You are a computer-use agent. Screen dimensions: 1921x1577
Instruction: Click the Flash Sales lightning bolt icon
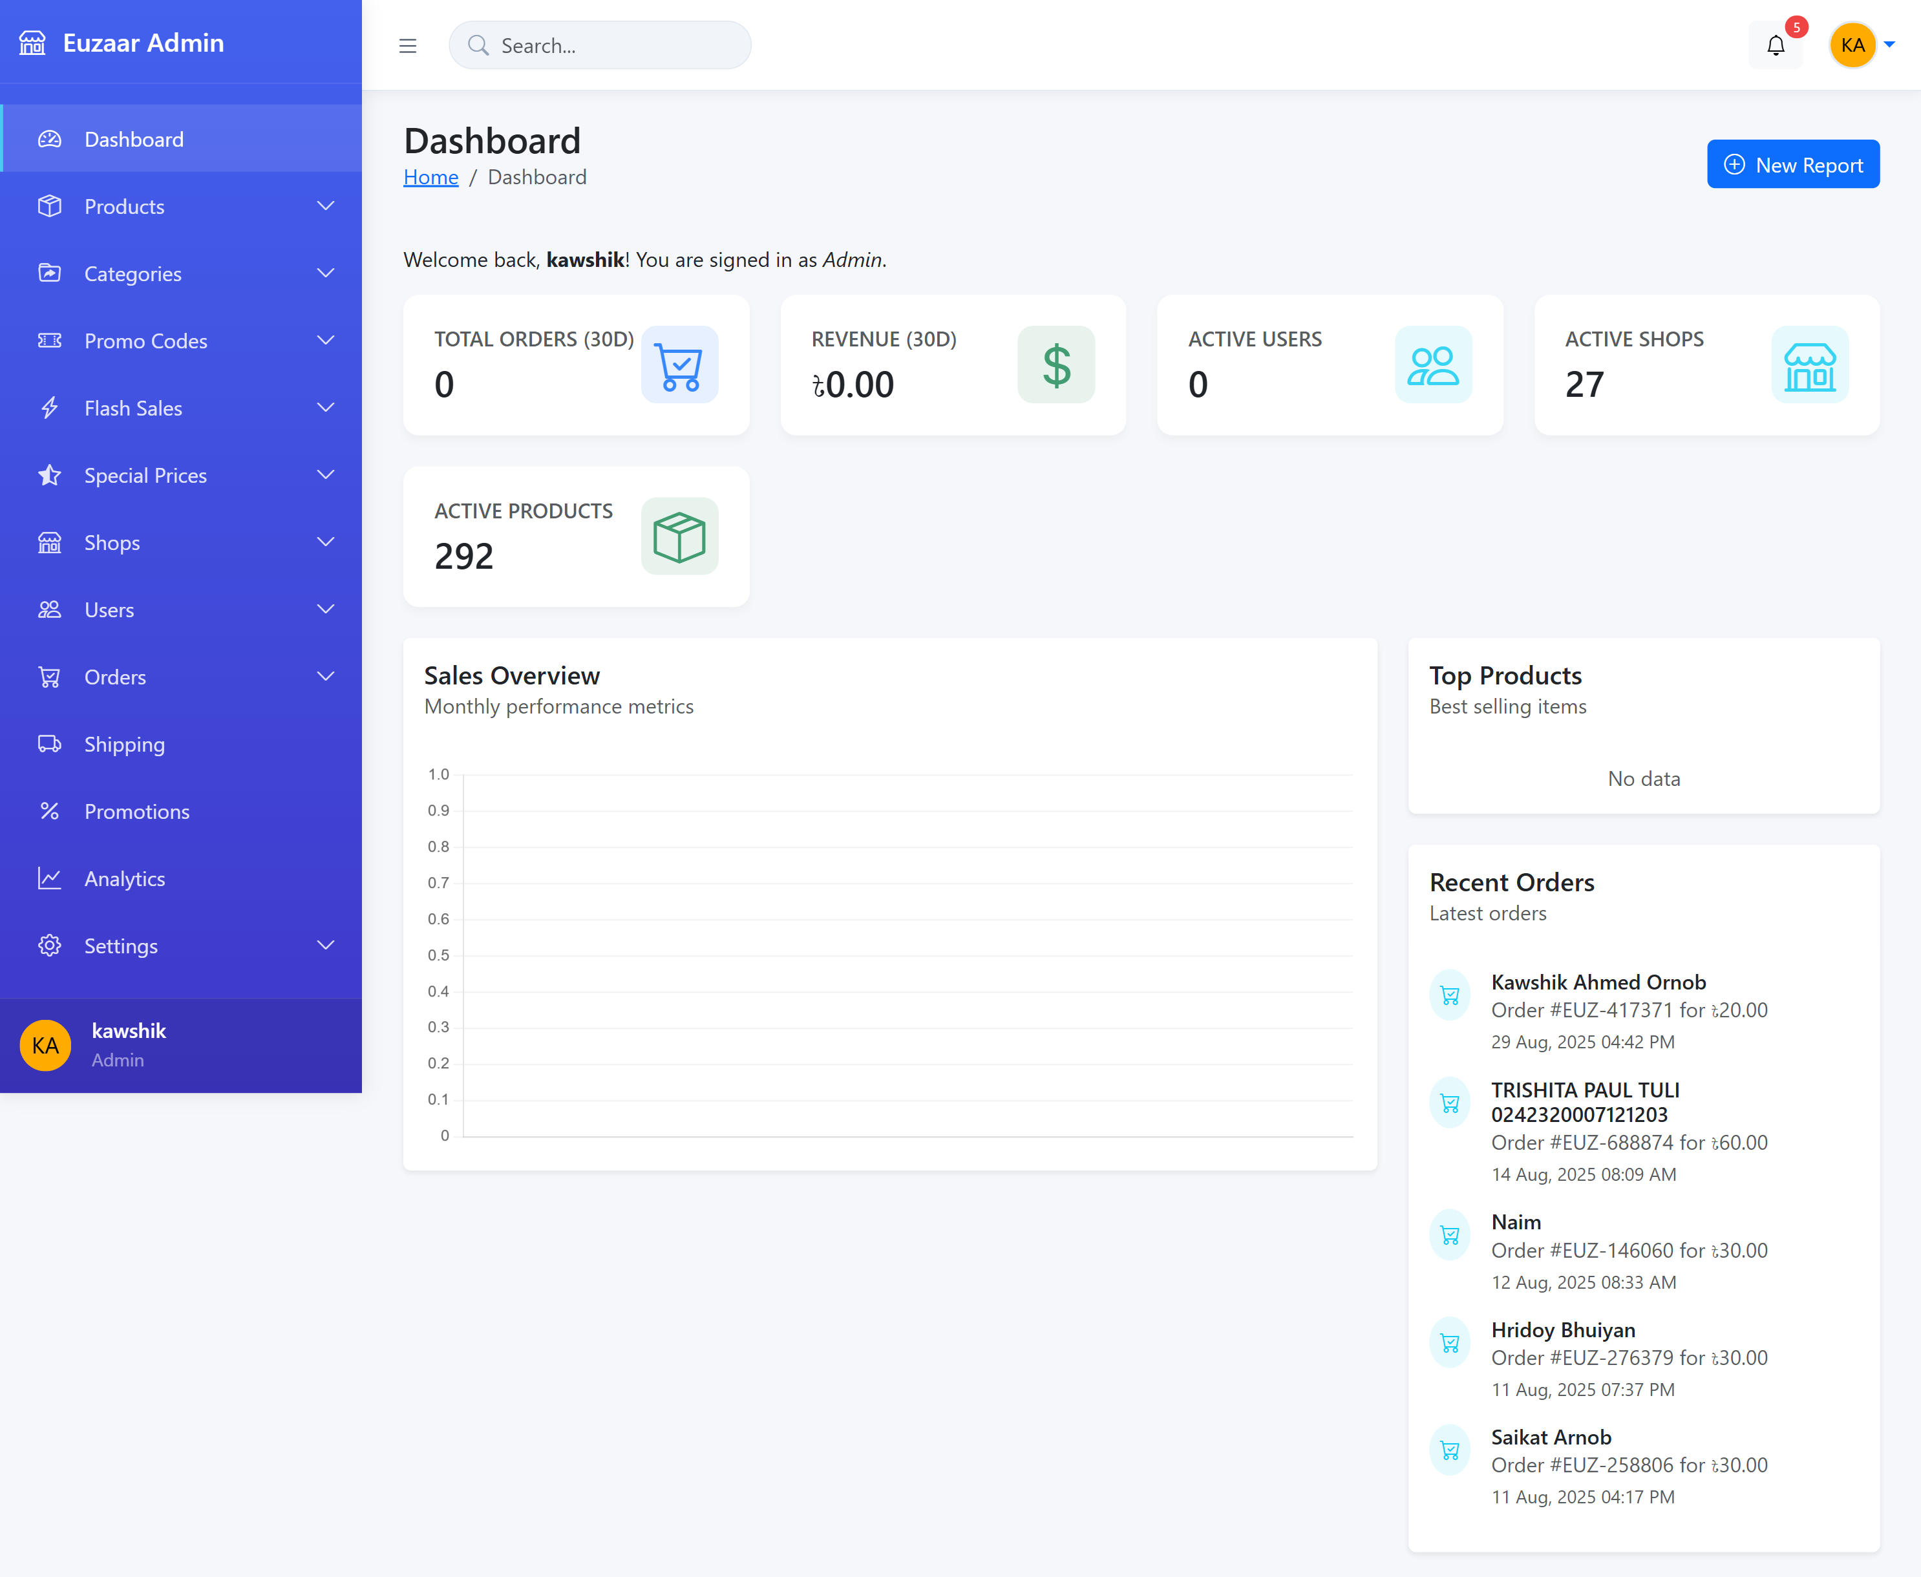50,408
